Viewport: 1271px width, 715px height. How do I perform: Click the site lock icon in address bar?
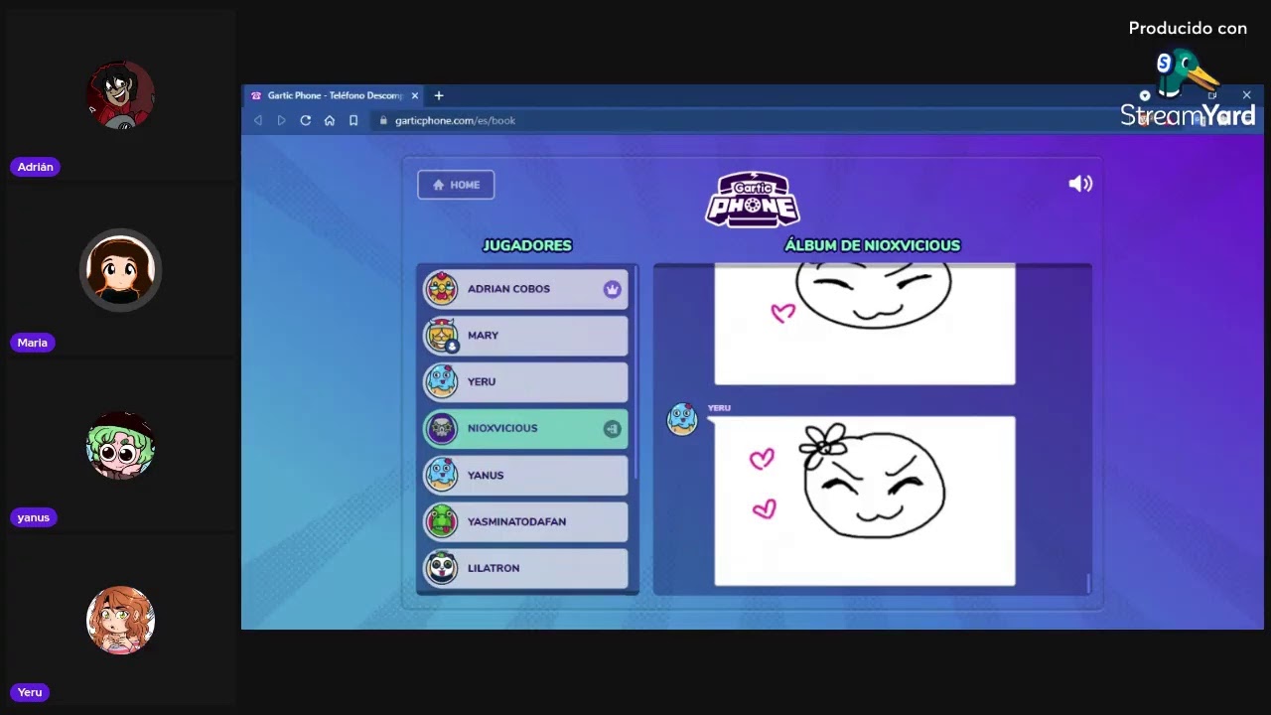tap(383, 120)
